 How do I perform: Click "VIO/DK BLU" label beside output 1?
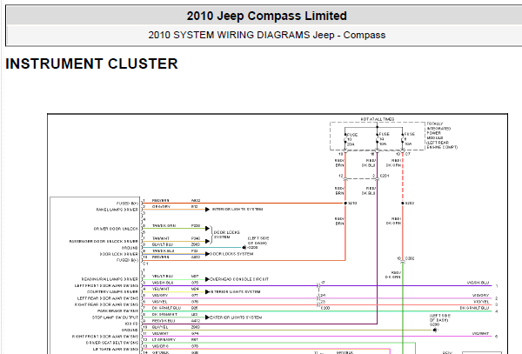478,283
